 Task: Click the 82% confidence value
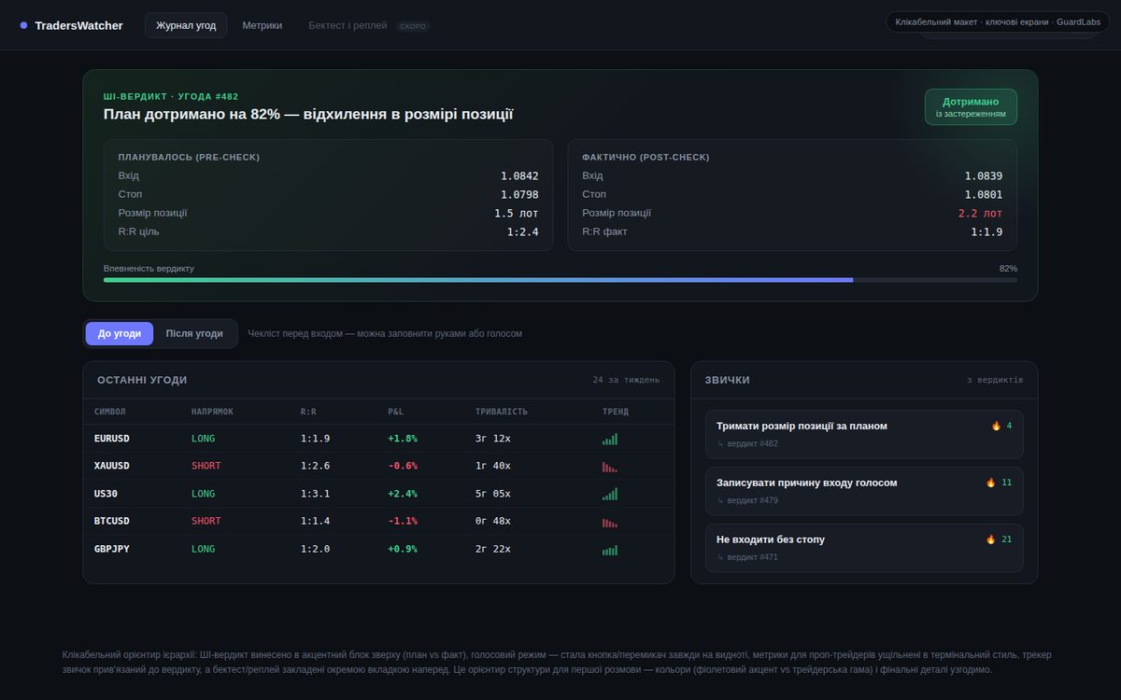1008,268
